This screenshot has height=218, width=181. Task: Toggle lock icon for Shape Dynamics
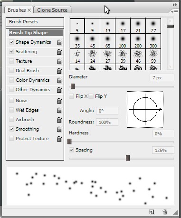[59, 42]
